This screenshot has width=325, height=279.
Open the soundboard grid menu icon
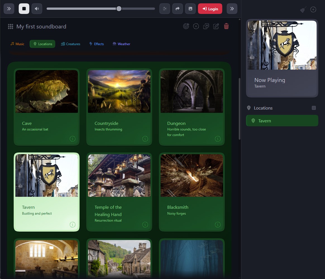[11, 26]
